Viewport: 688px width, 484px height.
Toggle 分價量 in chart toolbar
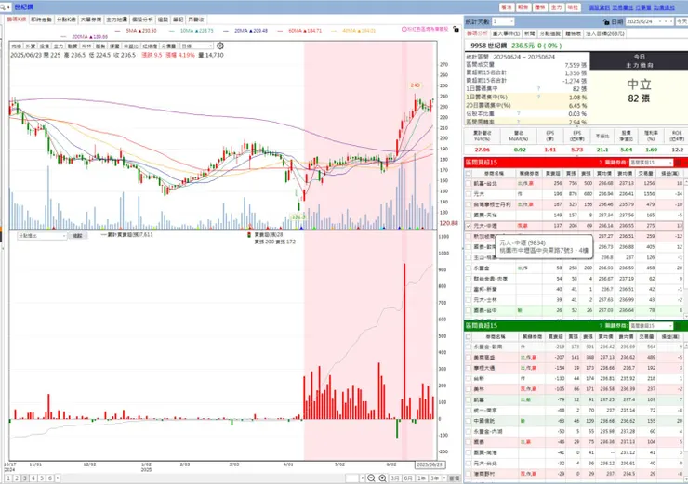pyautogui.click(x=168, y=46)
